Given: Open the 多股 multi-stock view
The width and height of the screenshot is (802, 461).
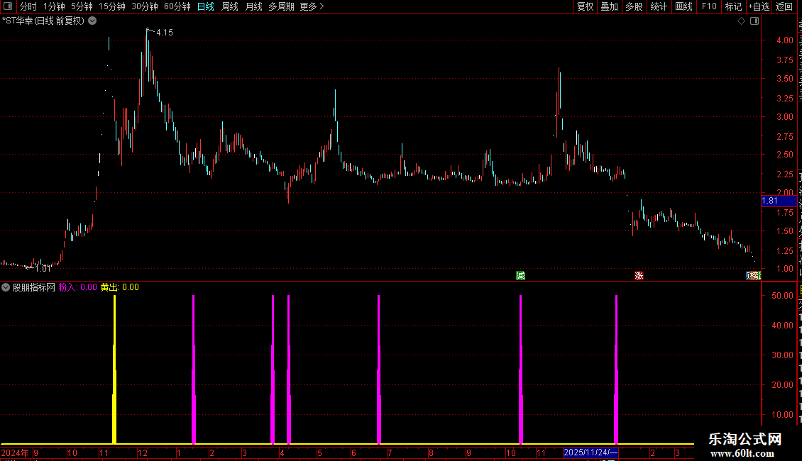Looking at the screenshot, I should [635, 6].
